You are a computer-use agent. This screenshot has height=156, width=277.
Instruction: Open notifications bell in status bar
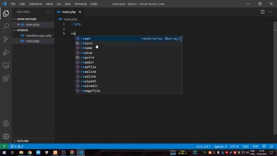click(x=271, y=146)
